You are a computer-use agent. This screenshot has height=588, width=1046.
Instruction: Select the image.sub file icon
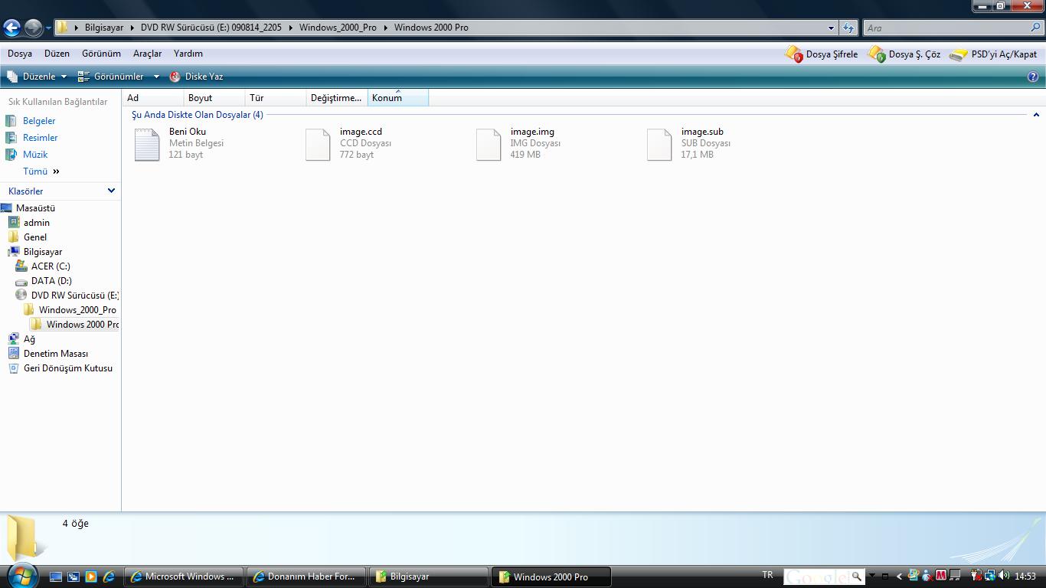pos(659,144)
